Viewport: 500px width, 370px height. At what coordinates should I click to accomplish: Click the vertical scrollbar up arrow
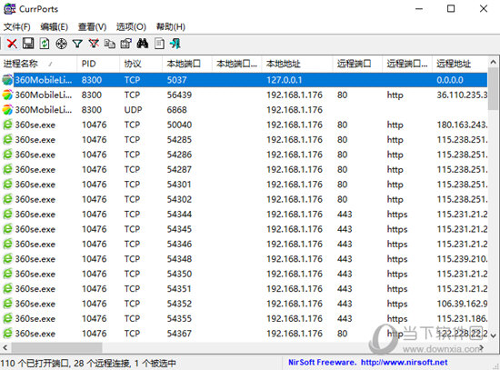(x=493, y=62)
